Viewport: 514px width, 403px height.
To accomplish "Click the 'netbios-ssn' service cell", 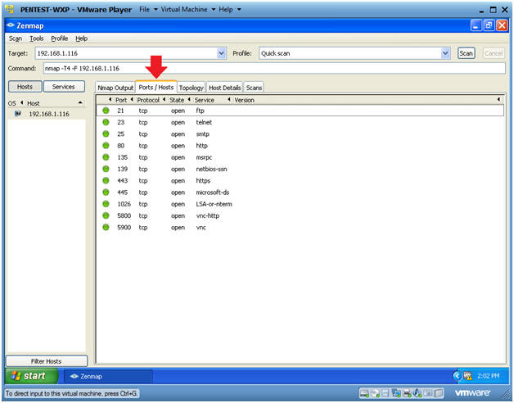I will 211,169.
